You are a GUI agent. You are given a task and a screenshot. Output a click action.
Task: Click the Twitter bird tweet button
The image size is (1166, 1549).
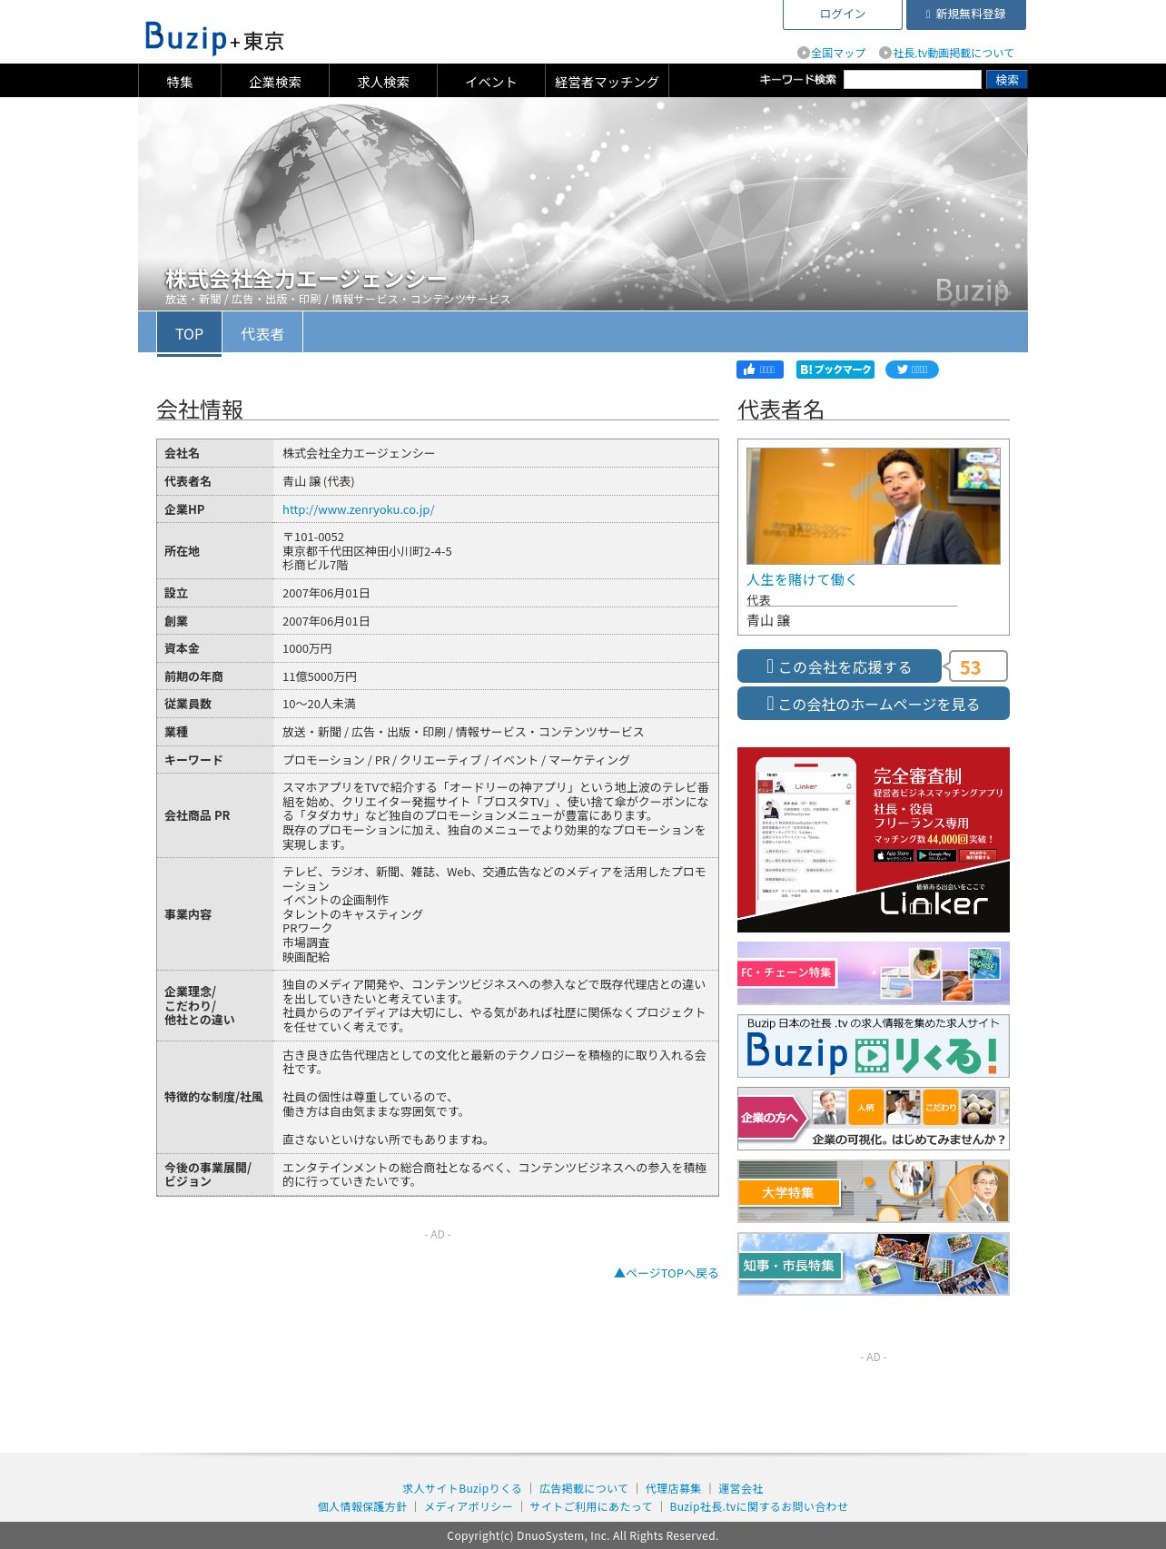912,370
